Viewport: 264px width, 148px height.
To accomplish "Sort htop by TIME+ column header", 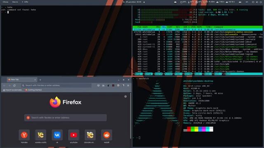I will (x=209, y=27).
